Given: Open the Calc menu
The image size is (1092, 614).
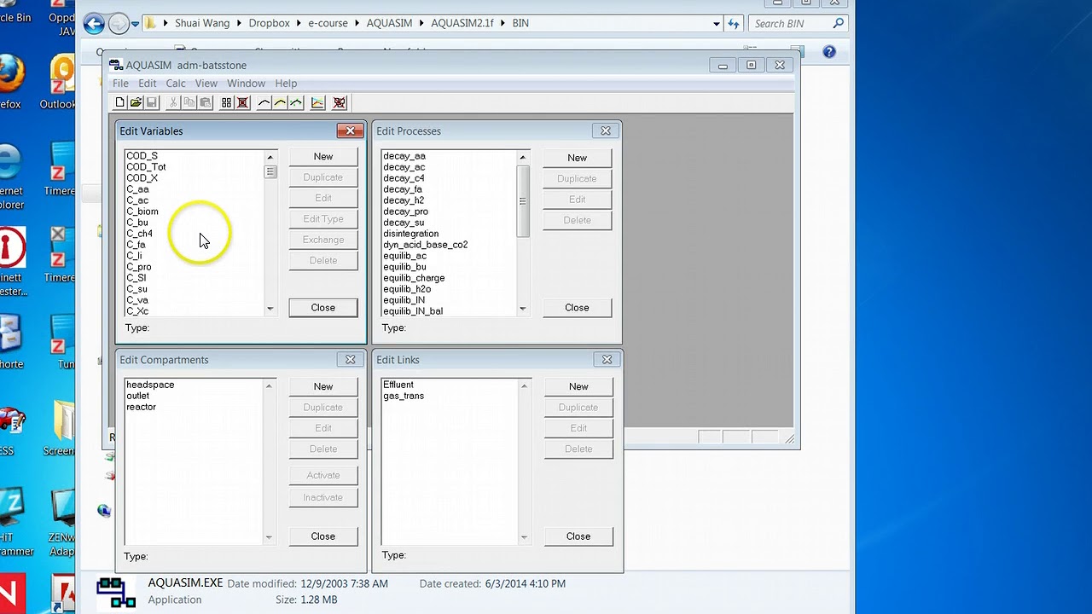Looking at the screenshot, I should coord(176,83).
